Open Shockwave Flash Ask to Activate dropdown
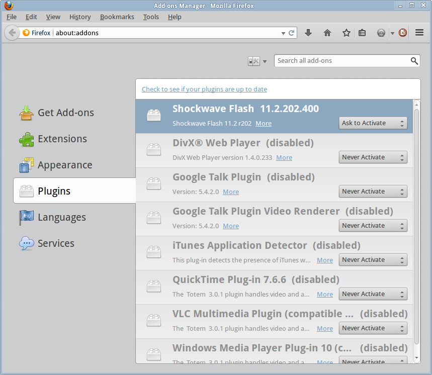This screenshot has height=375, width=432. 373,123
